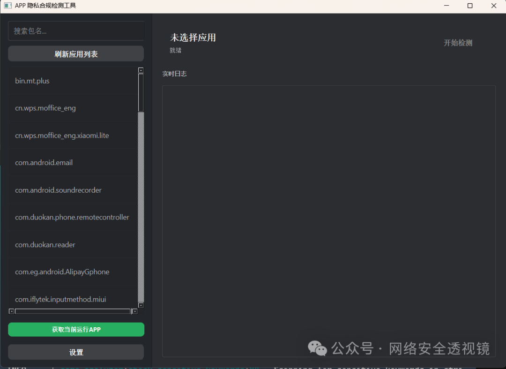This screenshot has width=506, height=369.
Task: Click the vertical scrollbar up arrow
Action: point(141,69)
